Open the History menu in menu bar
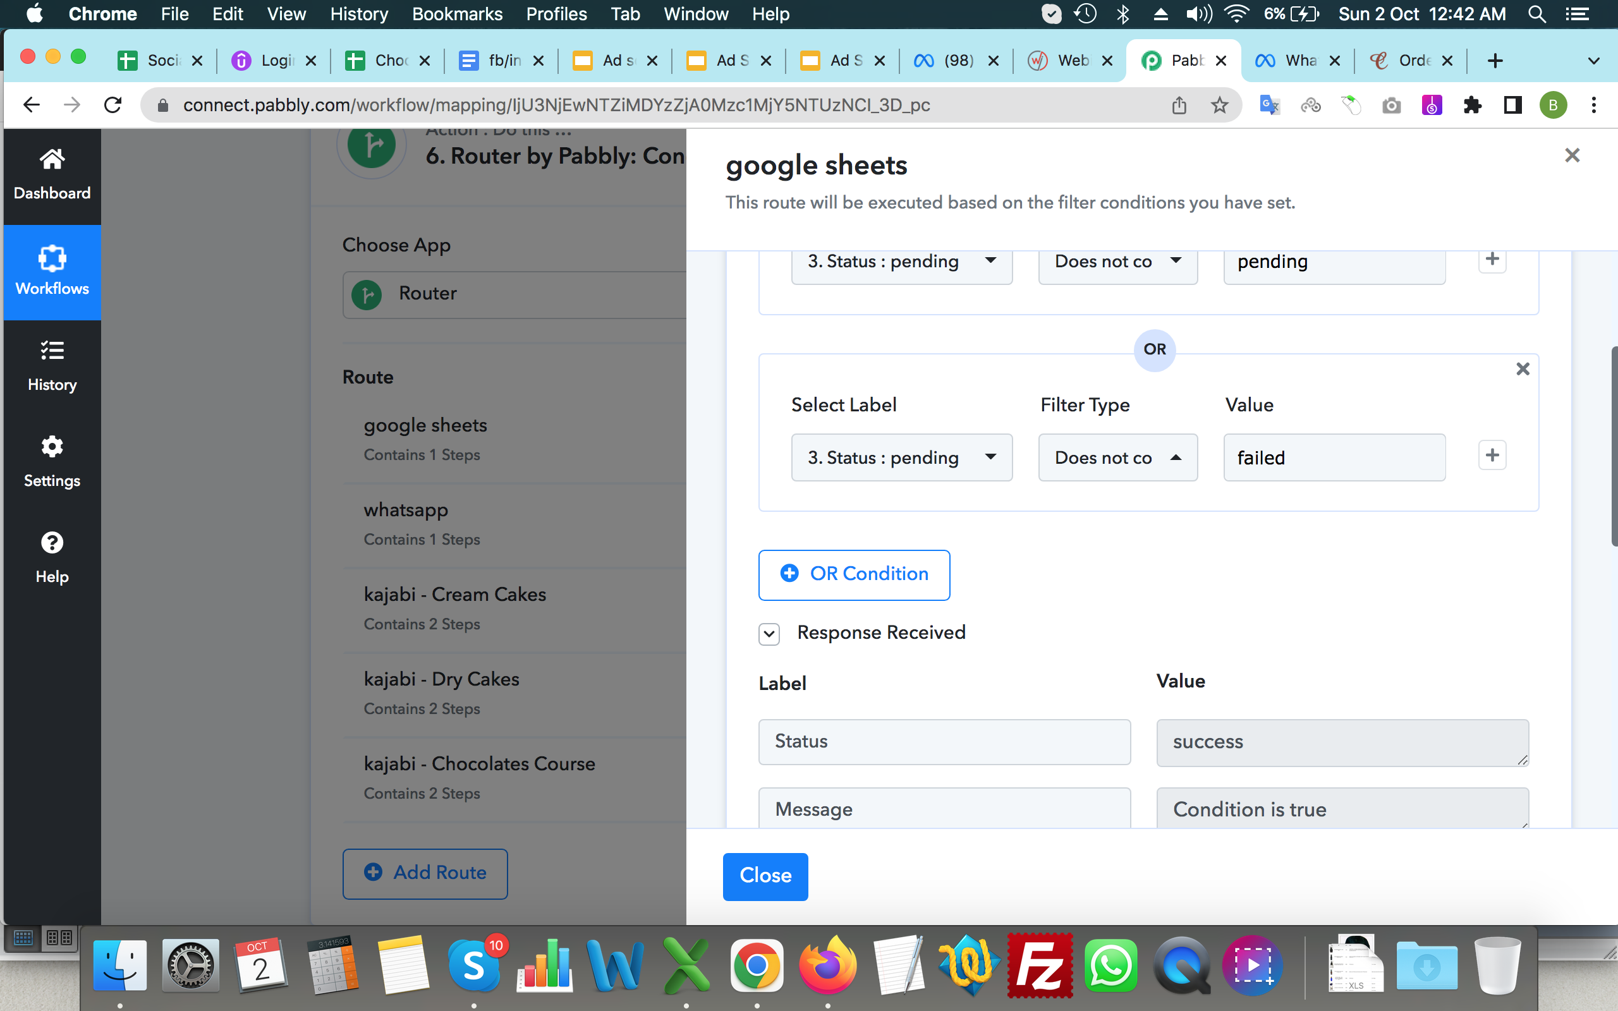This screenshot has width=1618, height=1011. point(359,14)
